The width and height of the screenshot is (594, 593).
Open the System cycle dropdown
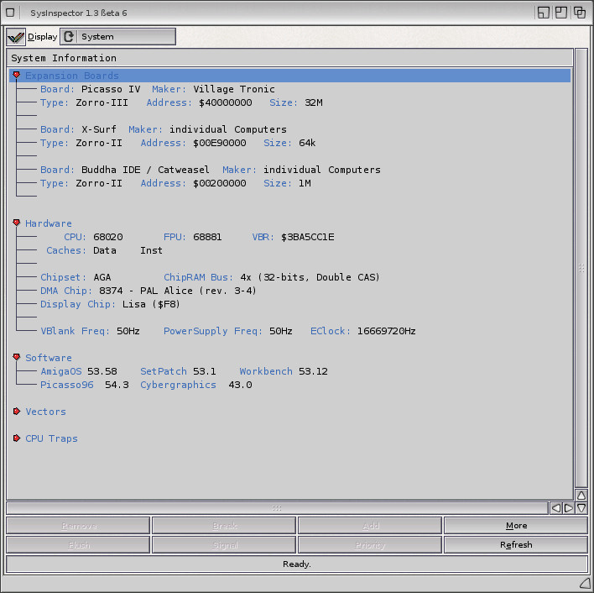pos(117,37)
